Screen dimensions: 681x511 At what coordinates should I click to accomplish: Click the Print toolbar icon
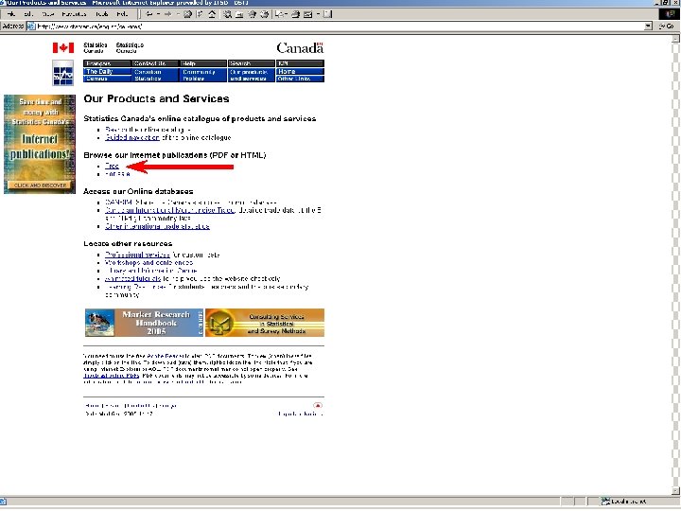pyautogui.click(x=295, y=14)
